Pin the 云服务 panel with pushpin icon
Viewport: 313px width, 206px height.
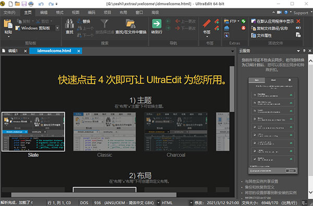click(x=304, y=51)
